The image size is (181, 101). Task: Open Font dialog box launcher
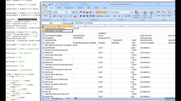[x=77, y=20]
